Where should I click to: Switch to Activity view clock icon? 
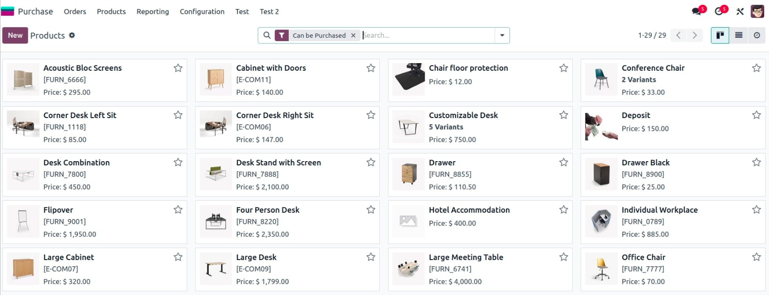click(x=757, y=35)
